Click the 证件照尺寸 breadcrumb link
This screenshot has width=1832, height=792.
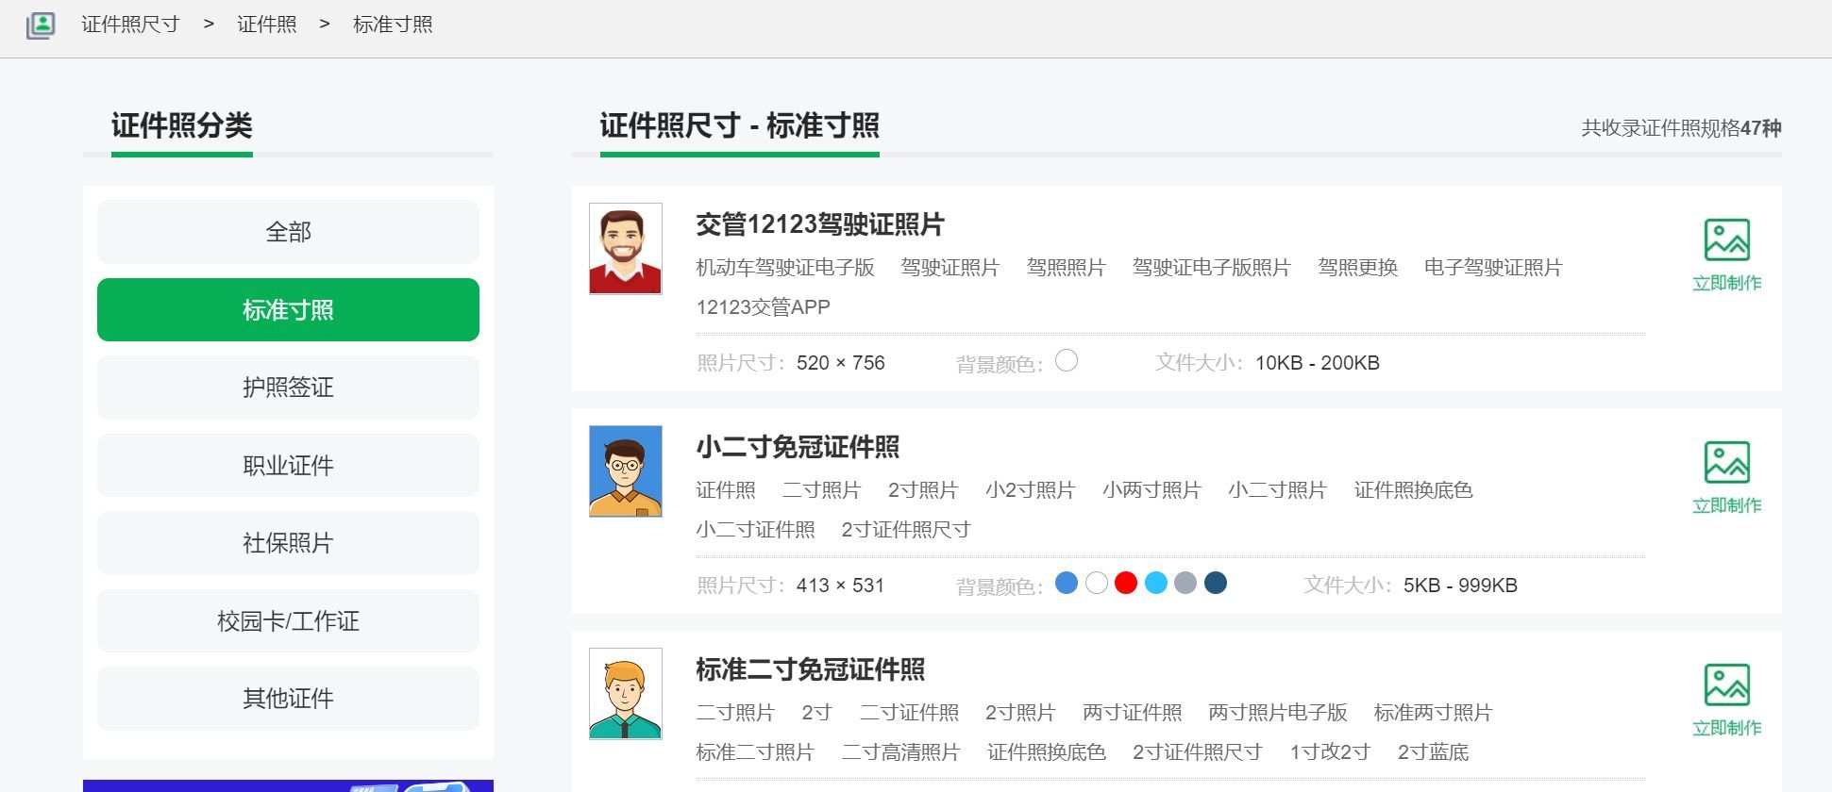click(x=130, y=25)
